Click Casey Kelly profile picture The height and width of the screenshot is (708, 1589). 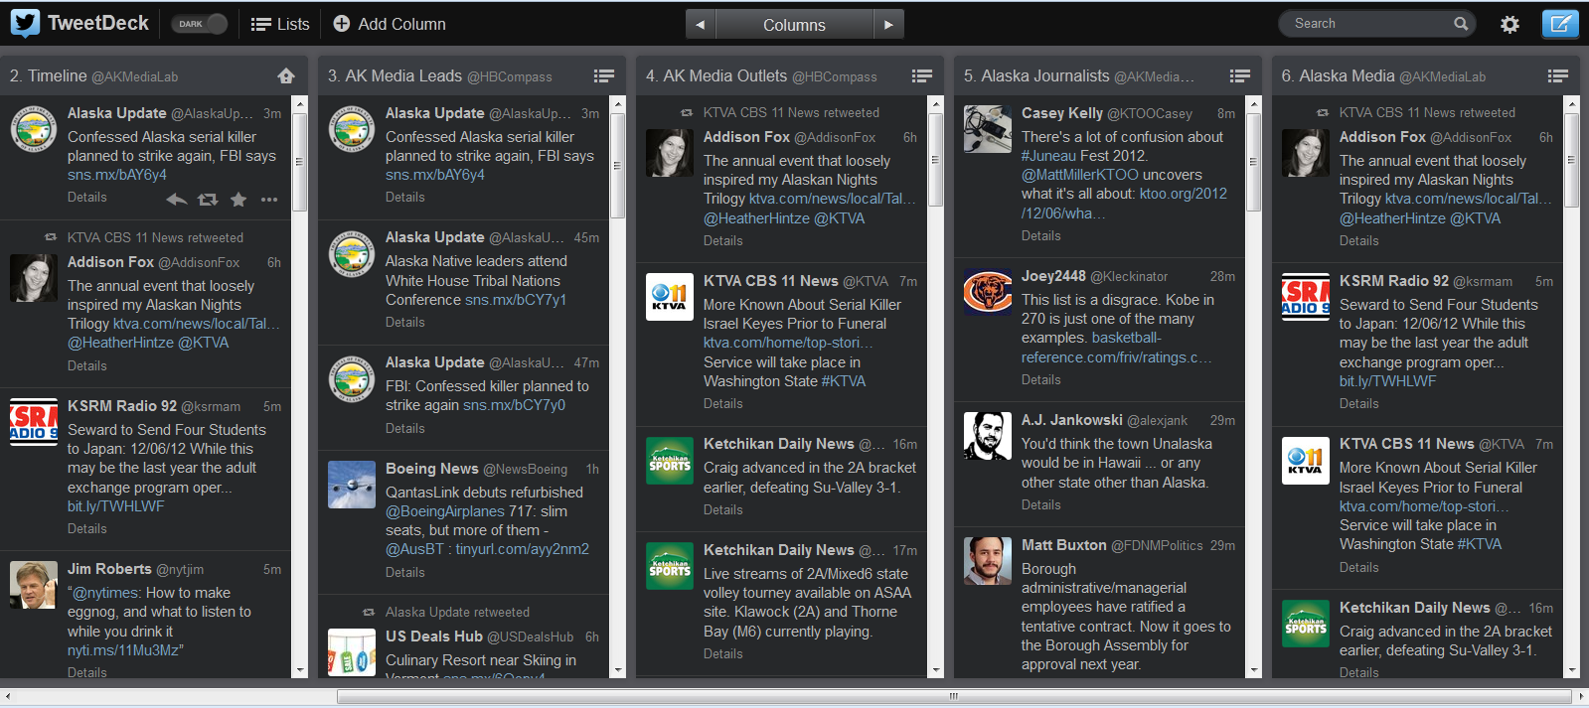(x=988, y=128)
